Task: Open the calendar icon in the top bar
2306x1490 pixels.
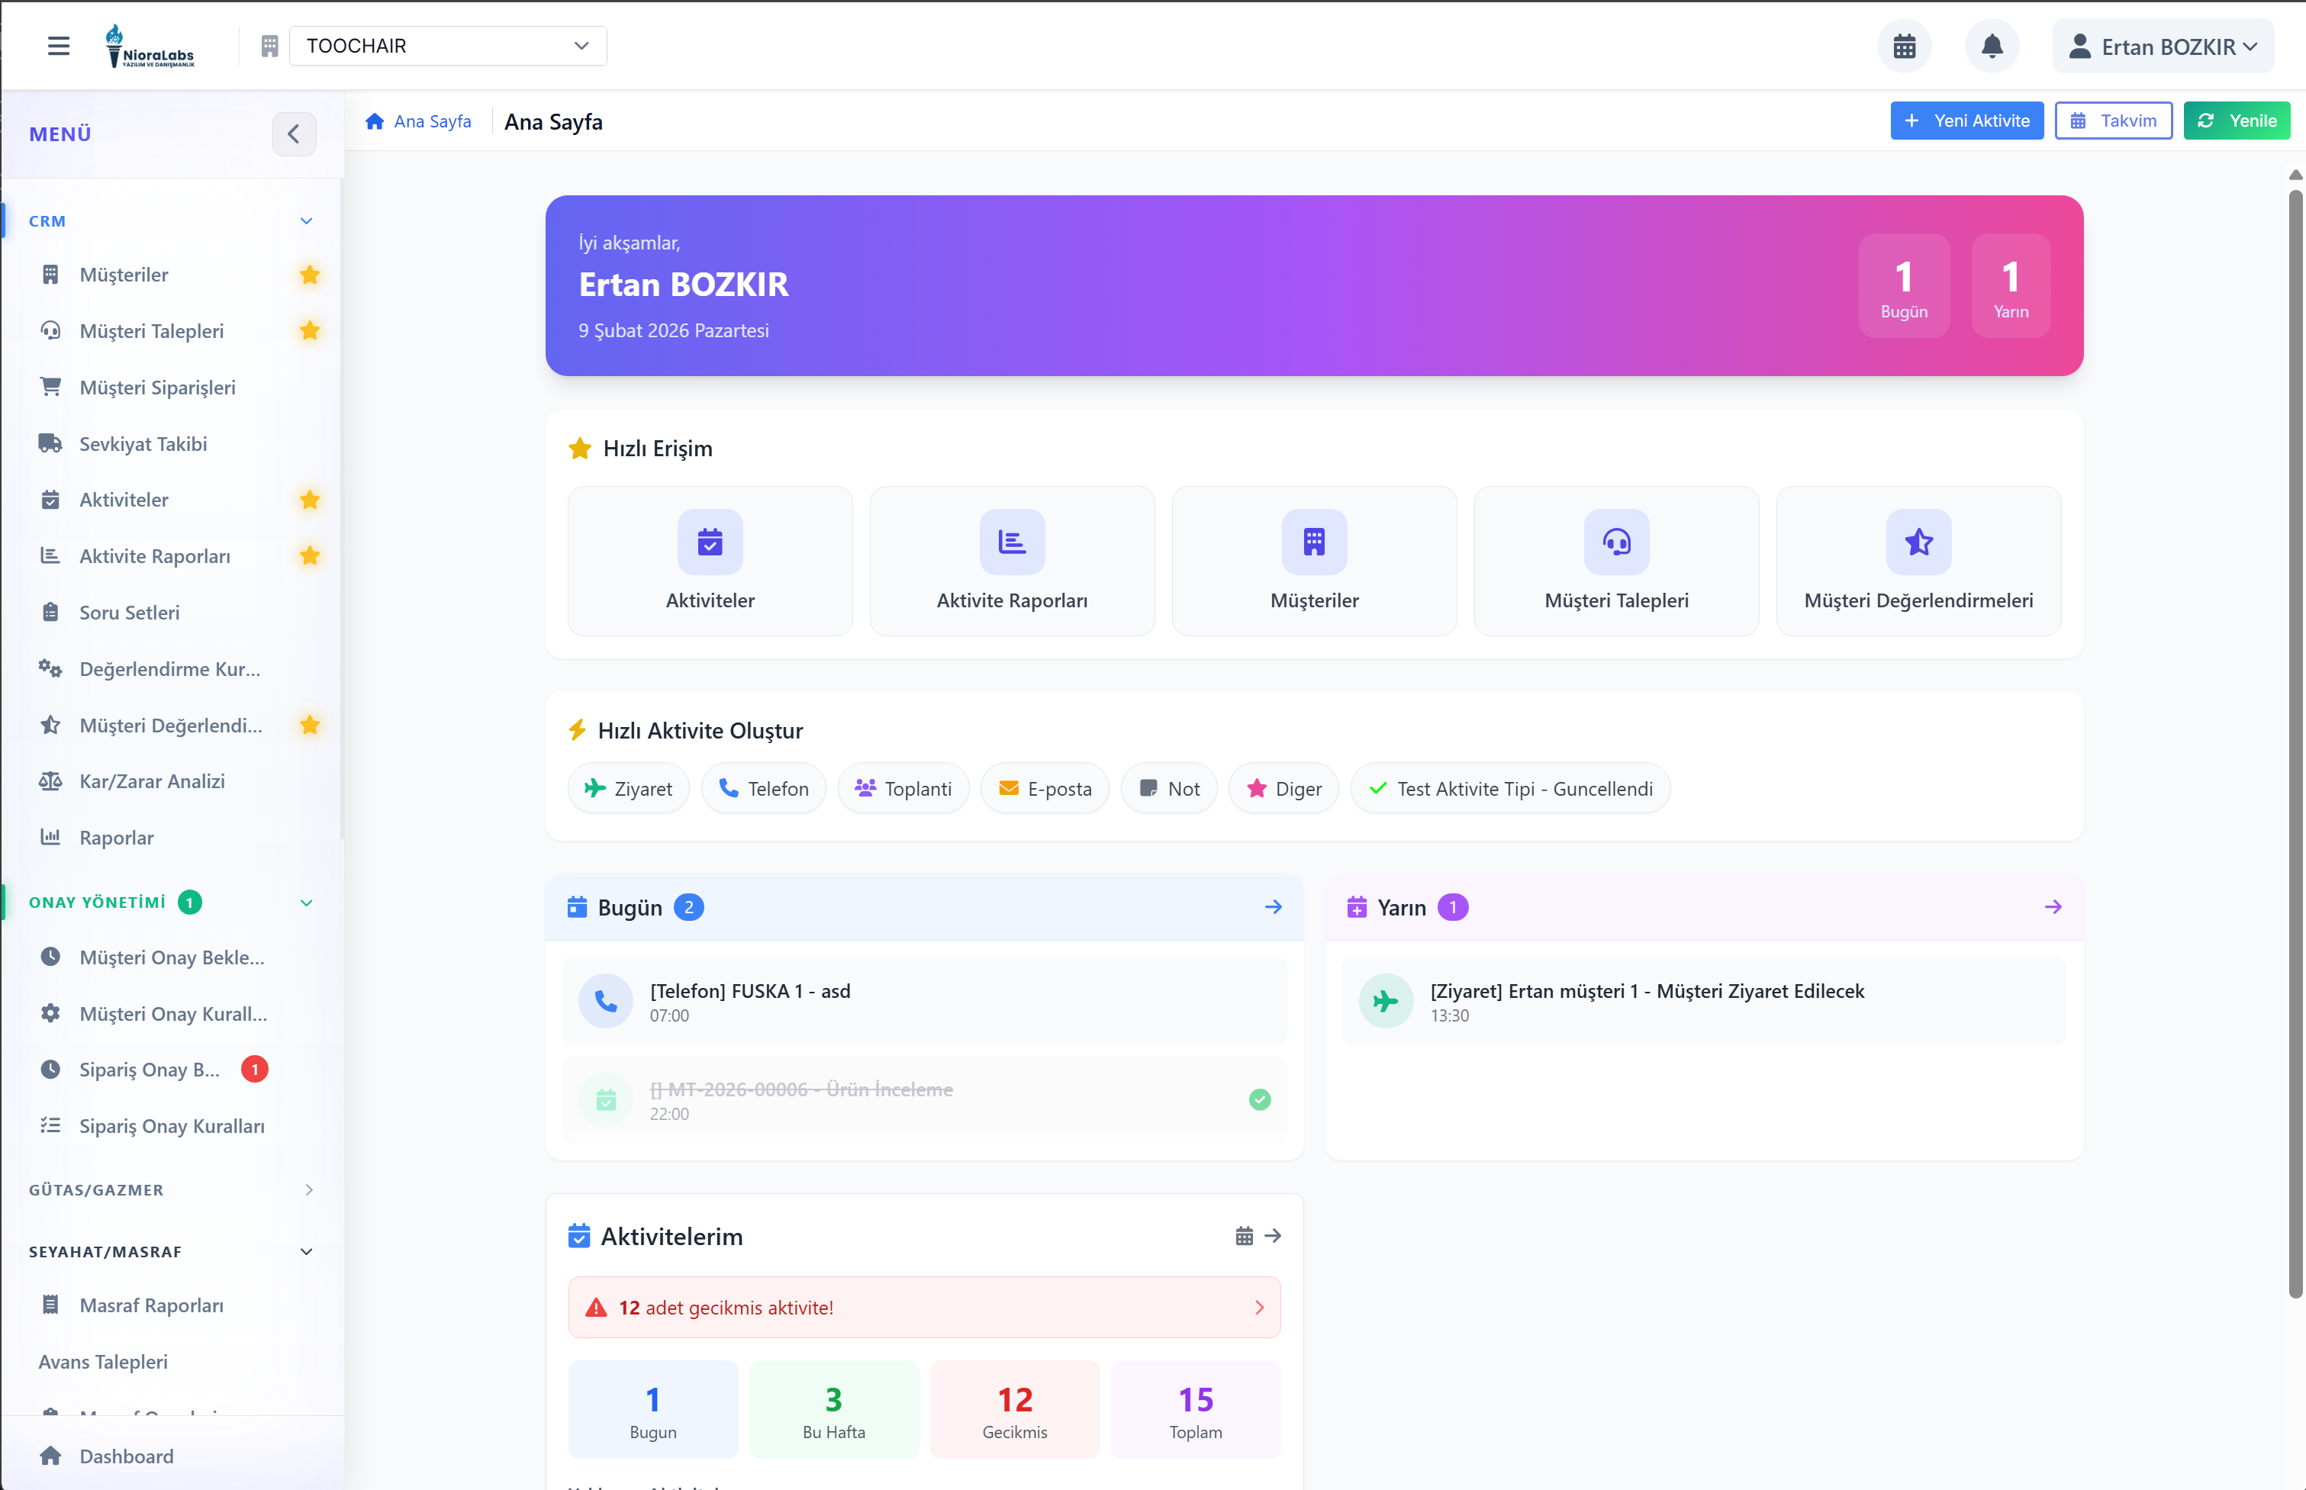Action: pos(1905,46)
